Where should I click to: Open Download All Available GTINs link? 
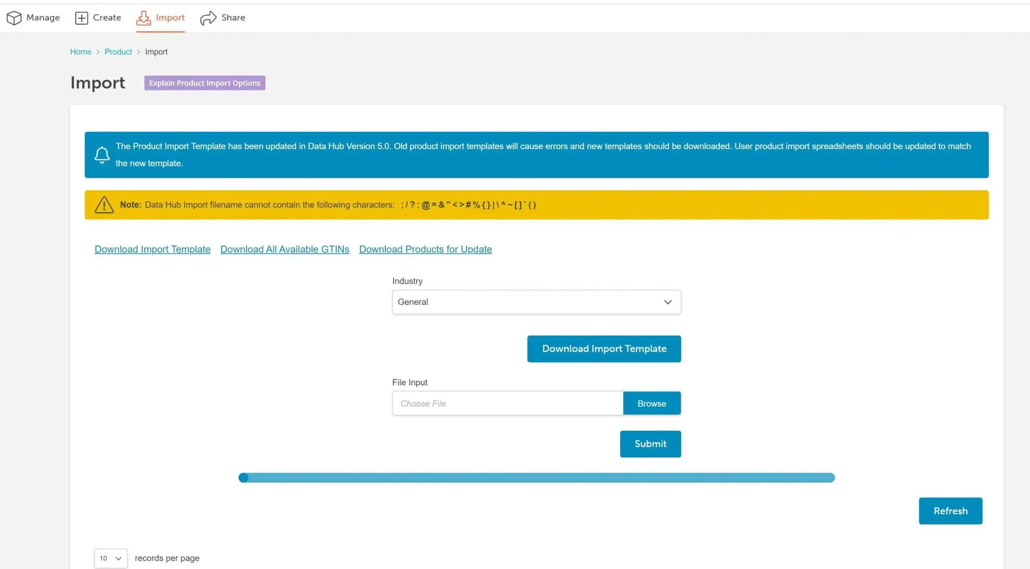point(284,249)
